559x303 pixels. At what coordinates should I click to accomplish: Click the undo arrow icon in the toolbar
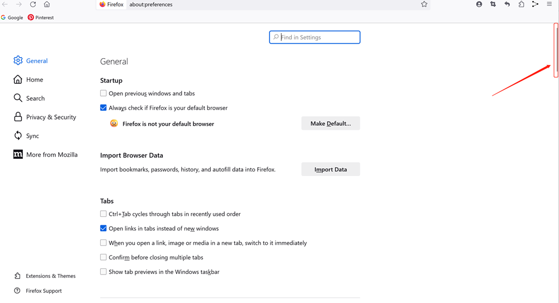click(x=507, y=4)
